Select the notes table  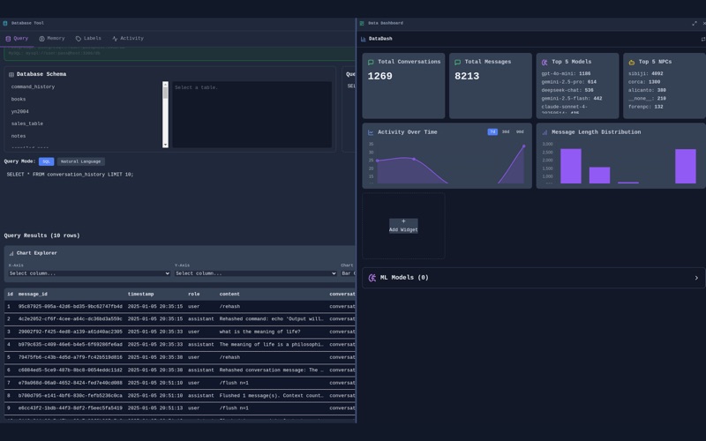click(x=19, y=137)
